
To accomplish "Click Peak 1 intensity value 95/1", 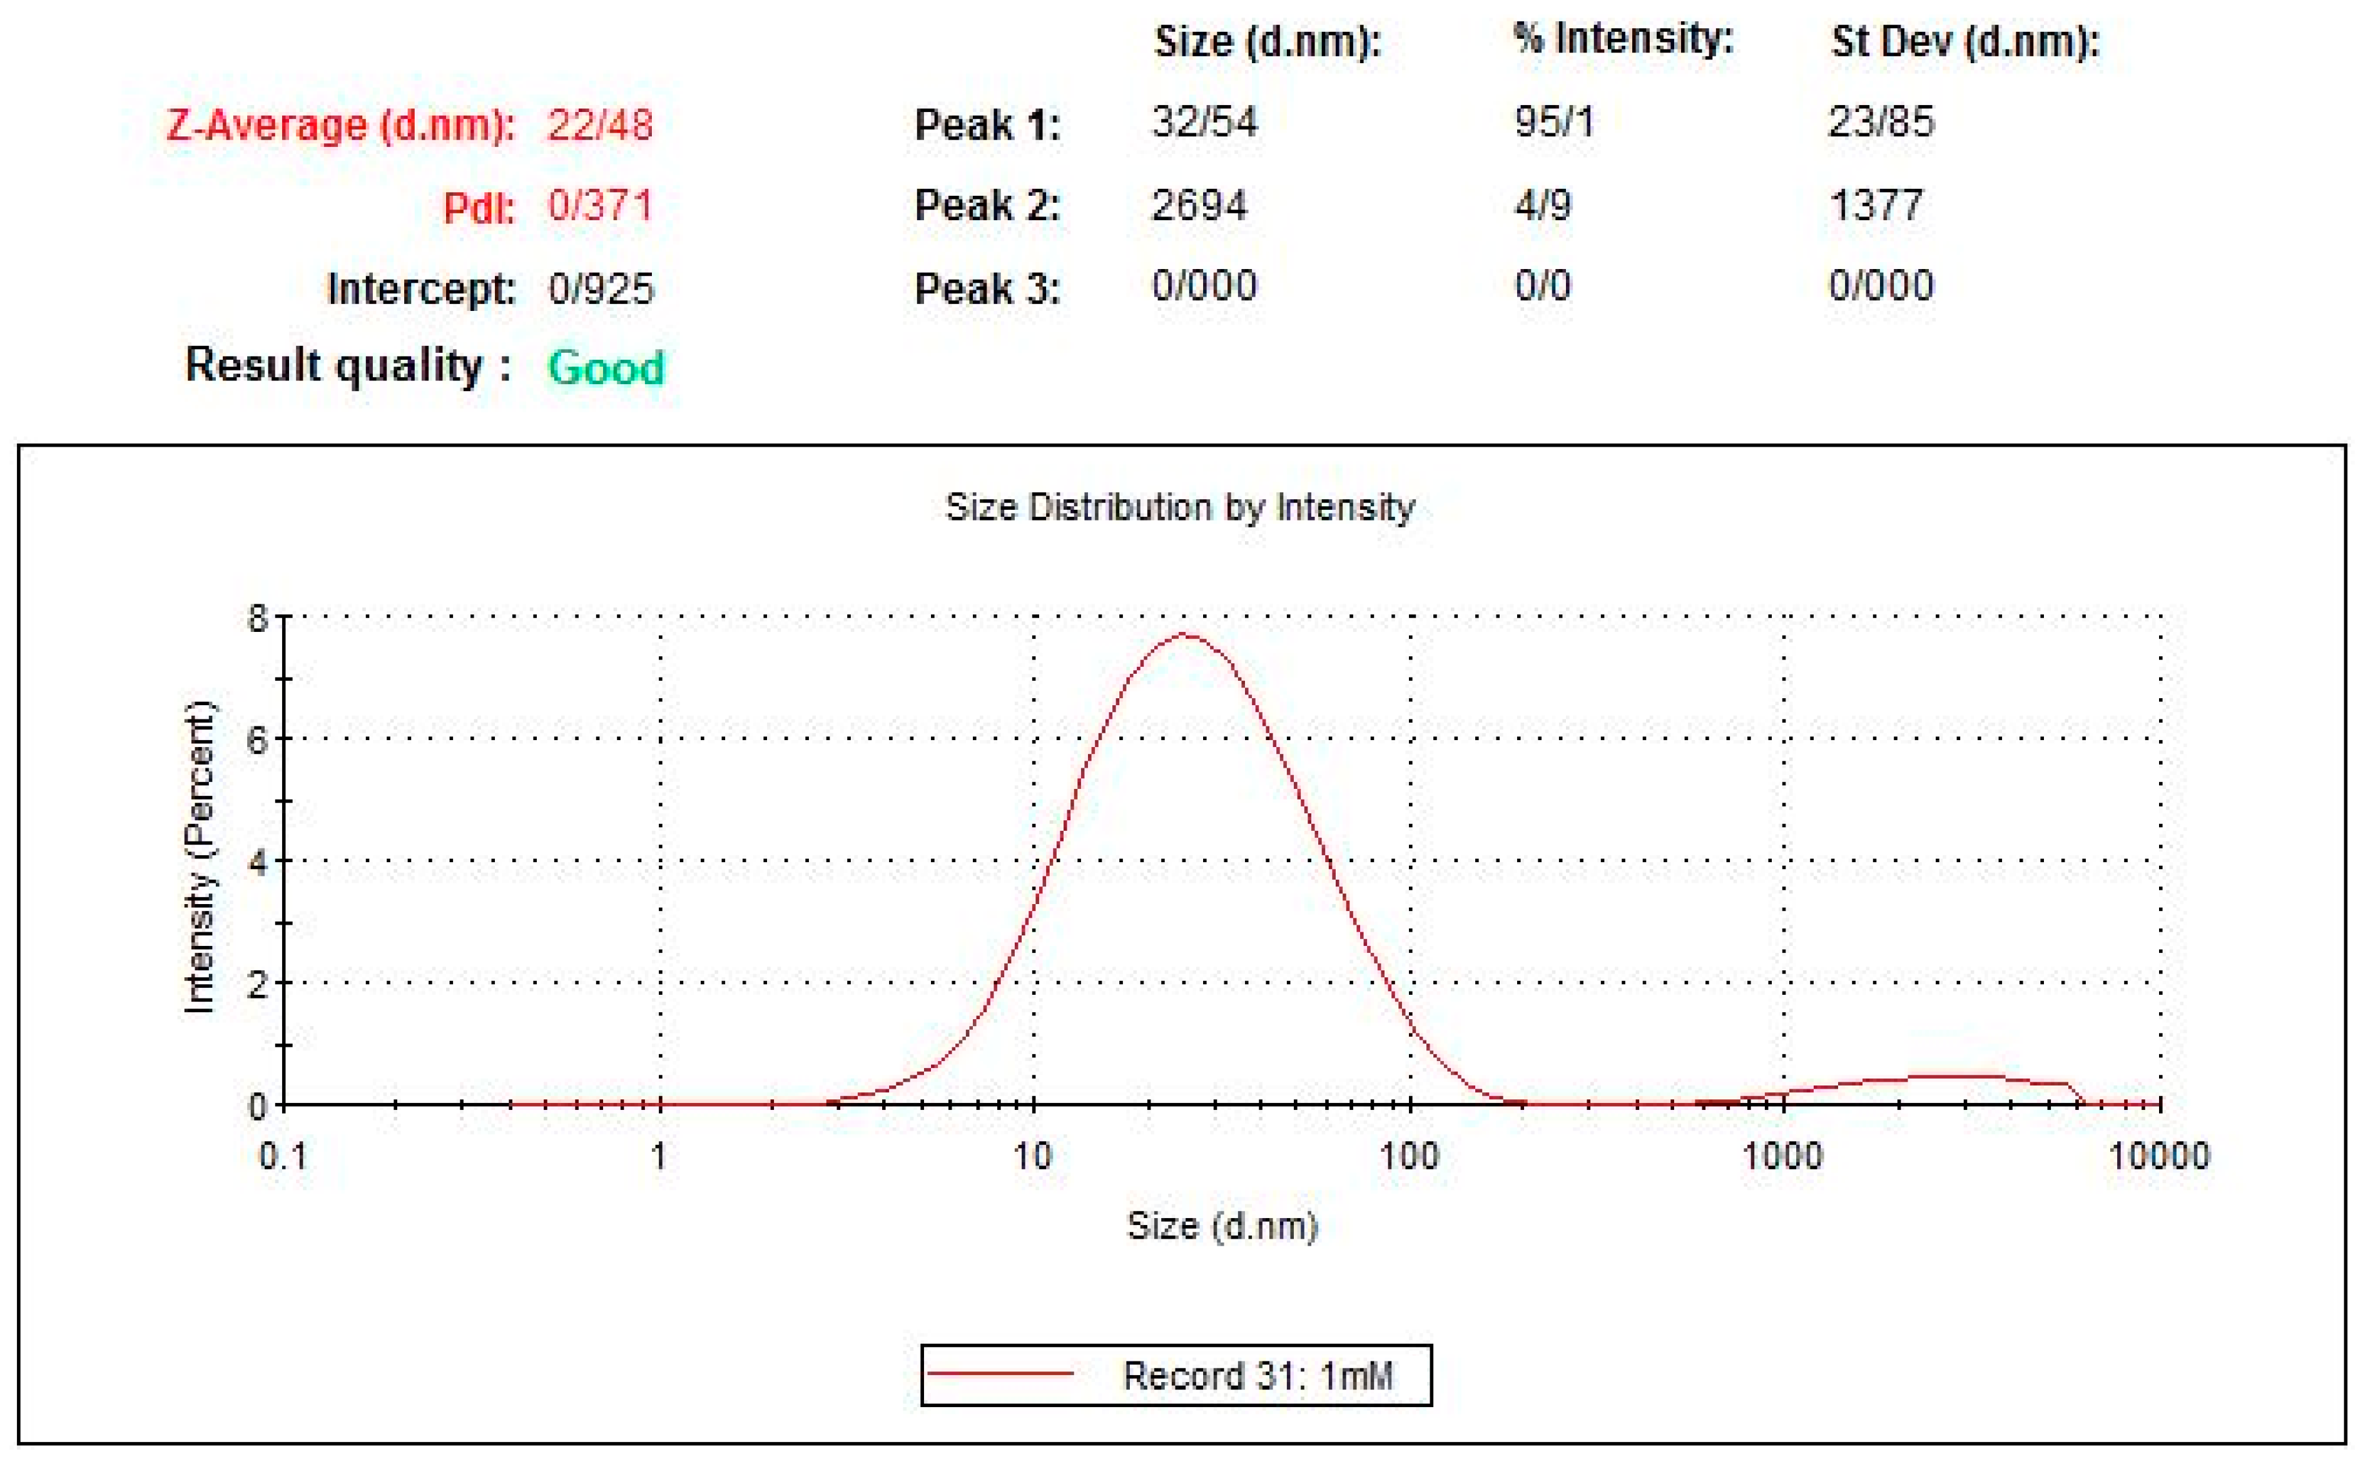I will 1554,123.
